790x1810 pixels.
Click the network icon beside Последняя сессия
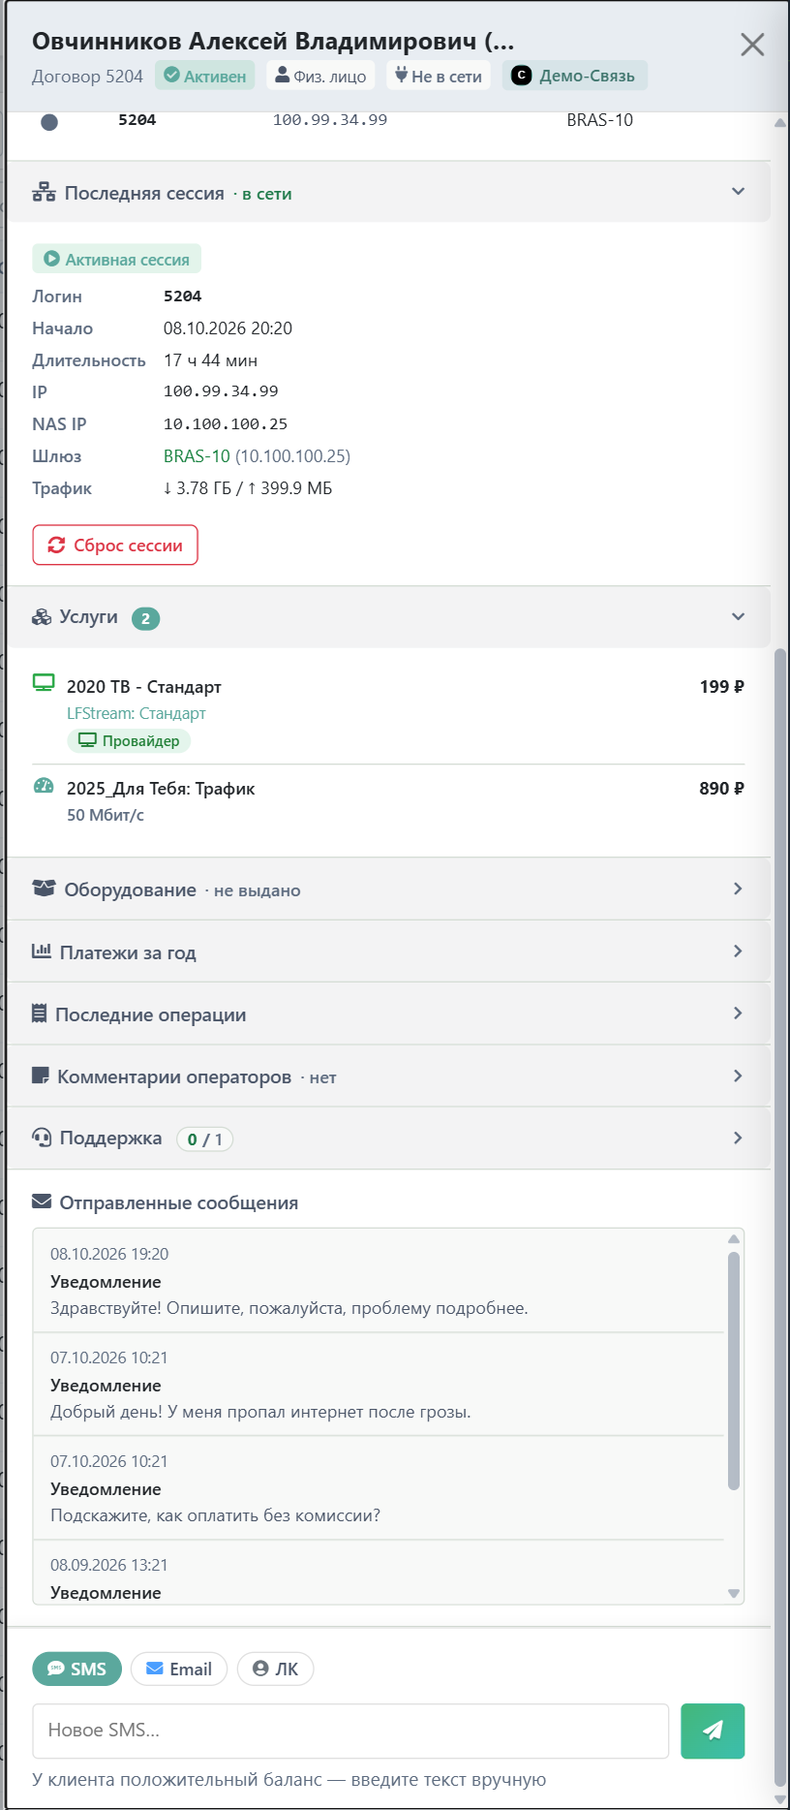(x=44, y=193)
